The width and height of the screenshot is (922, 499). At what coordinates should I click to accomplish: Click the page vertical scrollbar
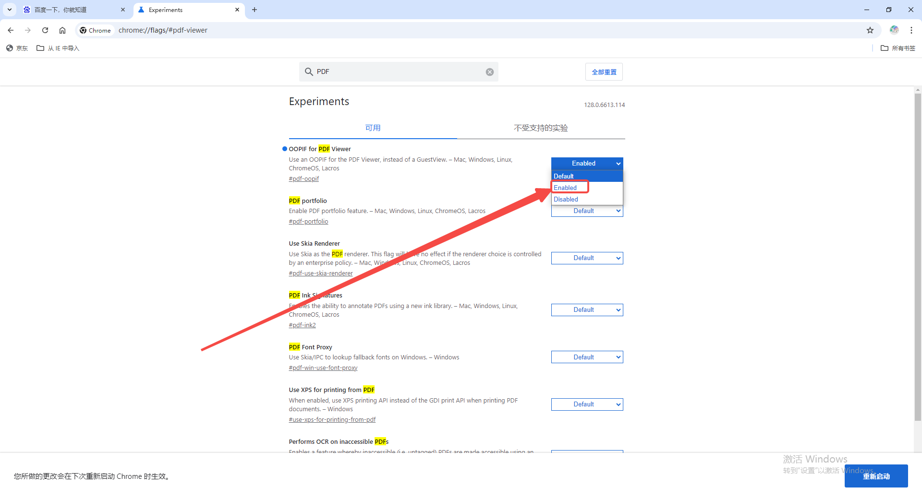tap(918, 257)
